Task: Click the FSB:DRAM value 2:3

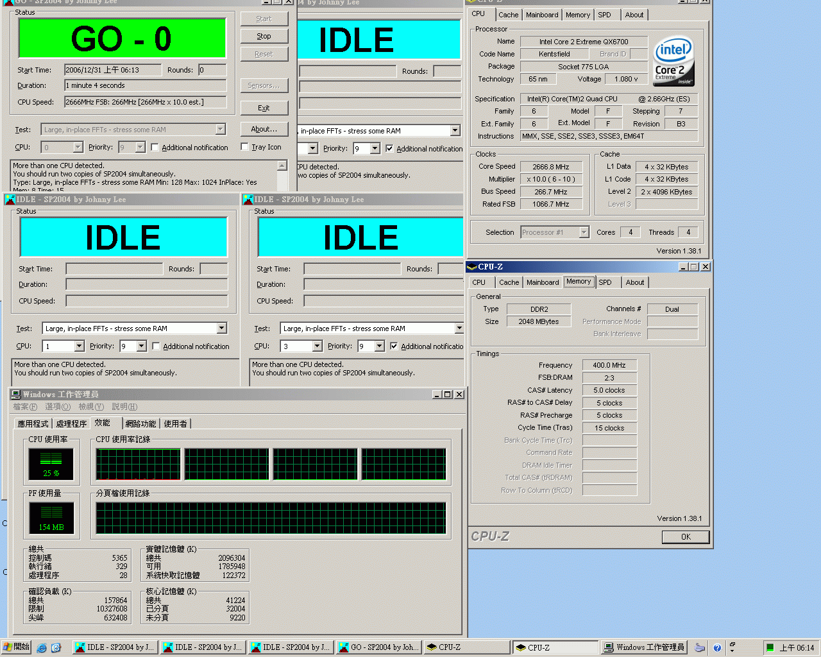Action: point(609,378)
